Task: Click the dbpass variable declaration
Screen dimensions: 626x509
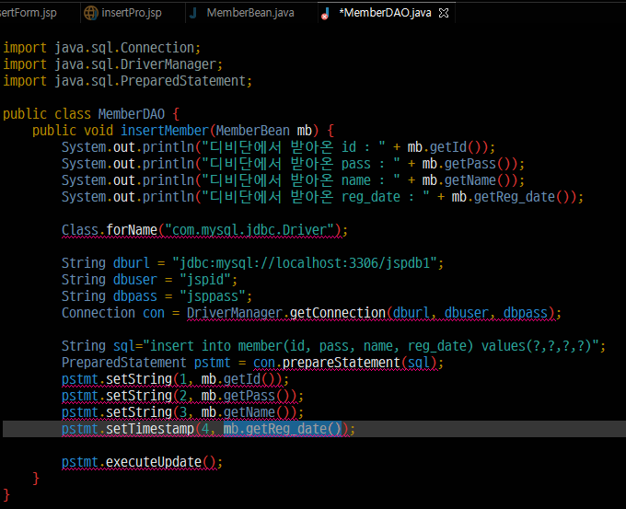Action: click(x=135, y=296)
